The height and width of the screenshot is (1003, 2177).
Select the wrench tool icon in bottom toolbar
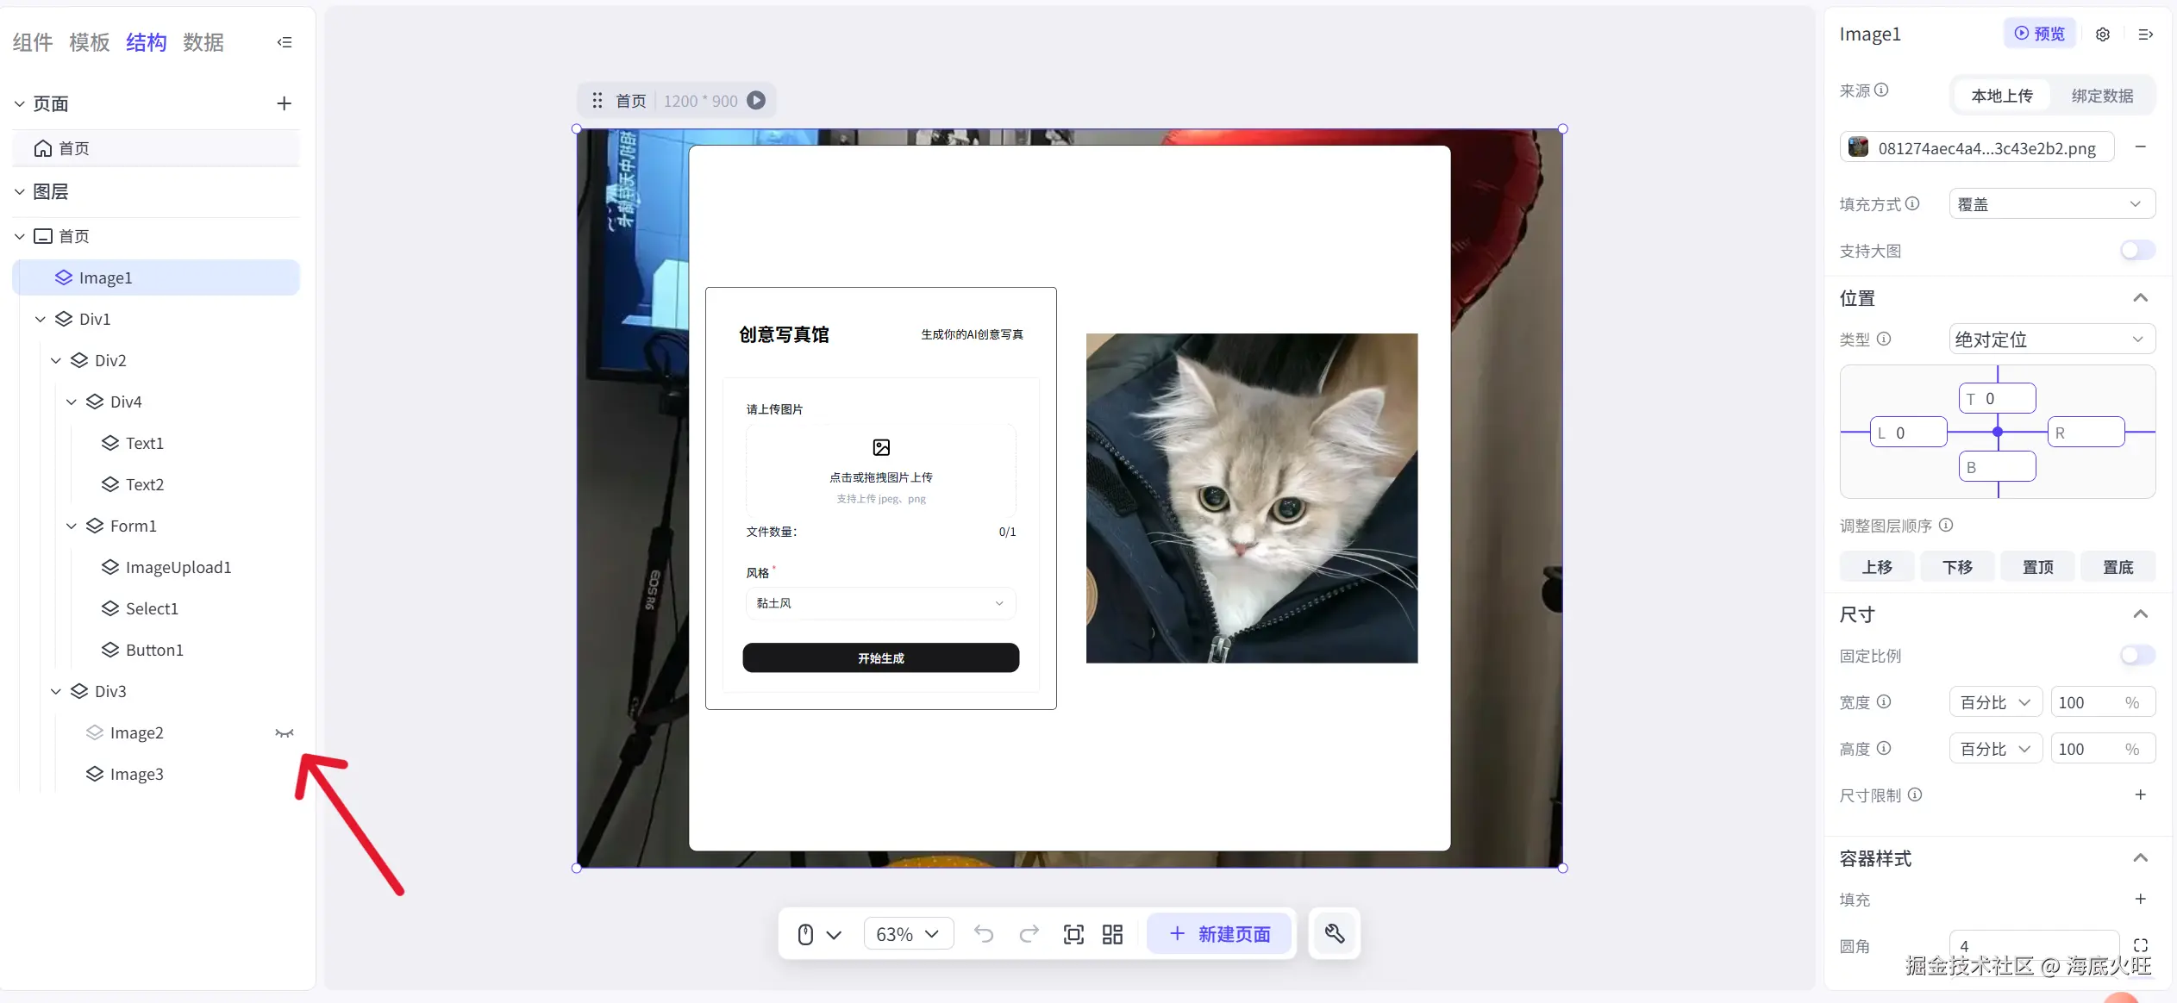(x=1333, y=933)
